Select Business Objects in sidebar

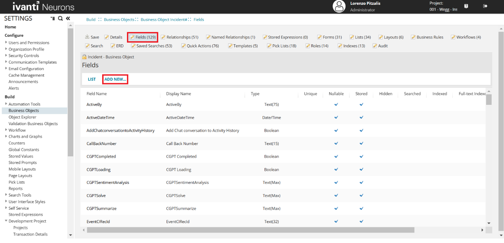24,111
